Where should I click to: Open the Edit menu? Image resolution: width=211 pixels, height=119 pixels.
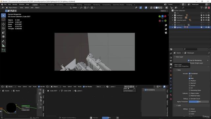[x=10, y=4]
